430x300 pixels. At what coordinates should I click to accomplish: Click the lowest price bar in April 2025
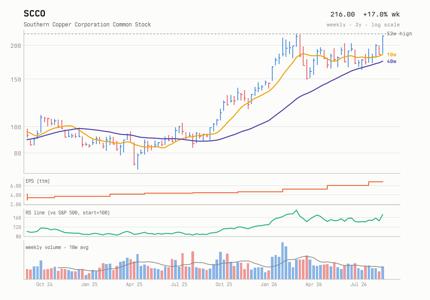point(138,162)
